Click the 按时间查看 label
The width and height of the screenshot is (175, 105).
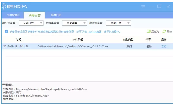click(97, 23)
